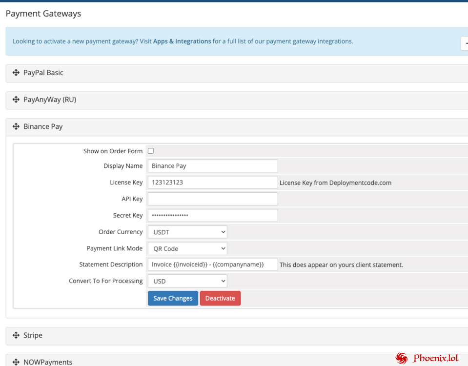468x366 pixels.
Task: Focus the License Key input field
Action: point(213,183)
